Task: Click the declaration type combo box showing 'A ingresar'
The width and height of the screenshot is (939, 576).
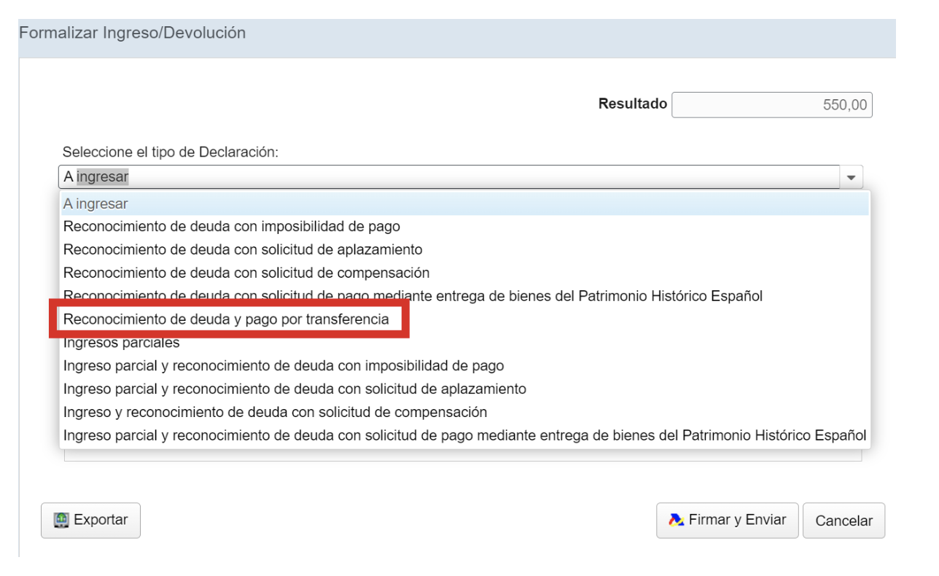Action: 461,177
